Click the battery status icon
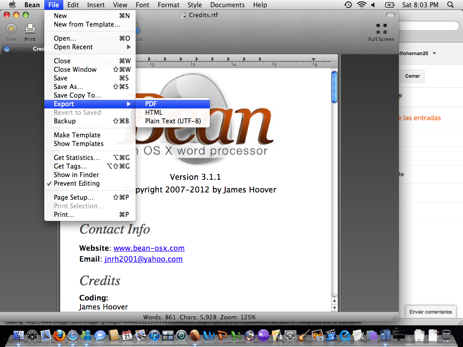Viewport: 463px width, 347px height. point(389,5)
